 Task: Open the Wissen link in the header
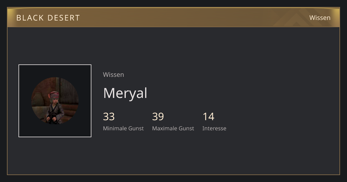[320, 18]
